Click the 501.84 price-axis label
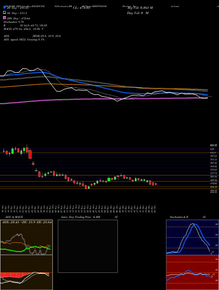Viewport: 219px width, 290px height. [x=213, y=177]
